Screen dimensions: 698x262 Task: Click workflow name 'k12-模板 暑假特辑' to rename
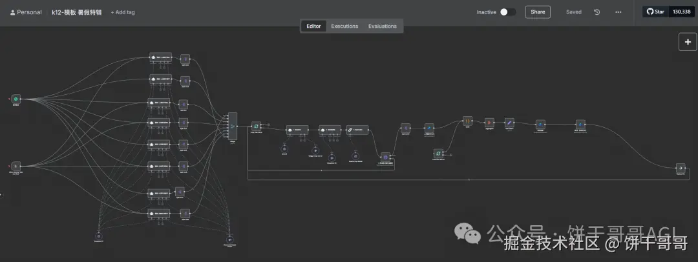[76, 12]
